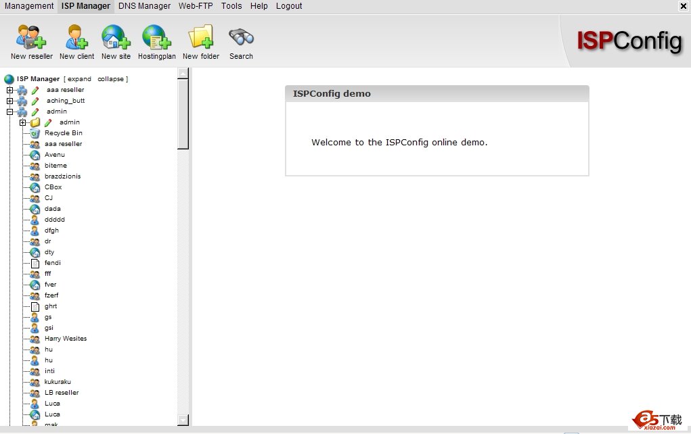The width and height of the screenshot is (691, 434).
Task: Expand the top-level aaa reseller node
Action: 9,90
